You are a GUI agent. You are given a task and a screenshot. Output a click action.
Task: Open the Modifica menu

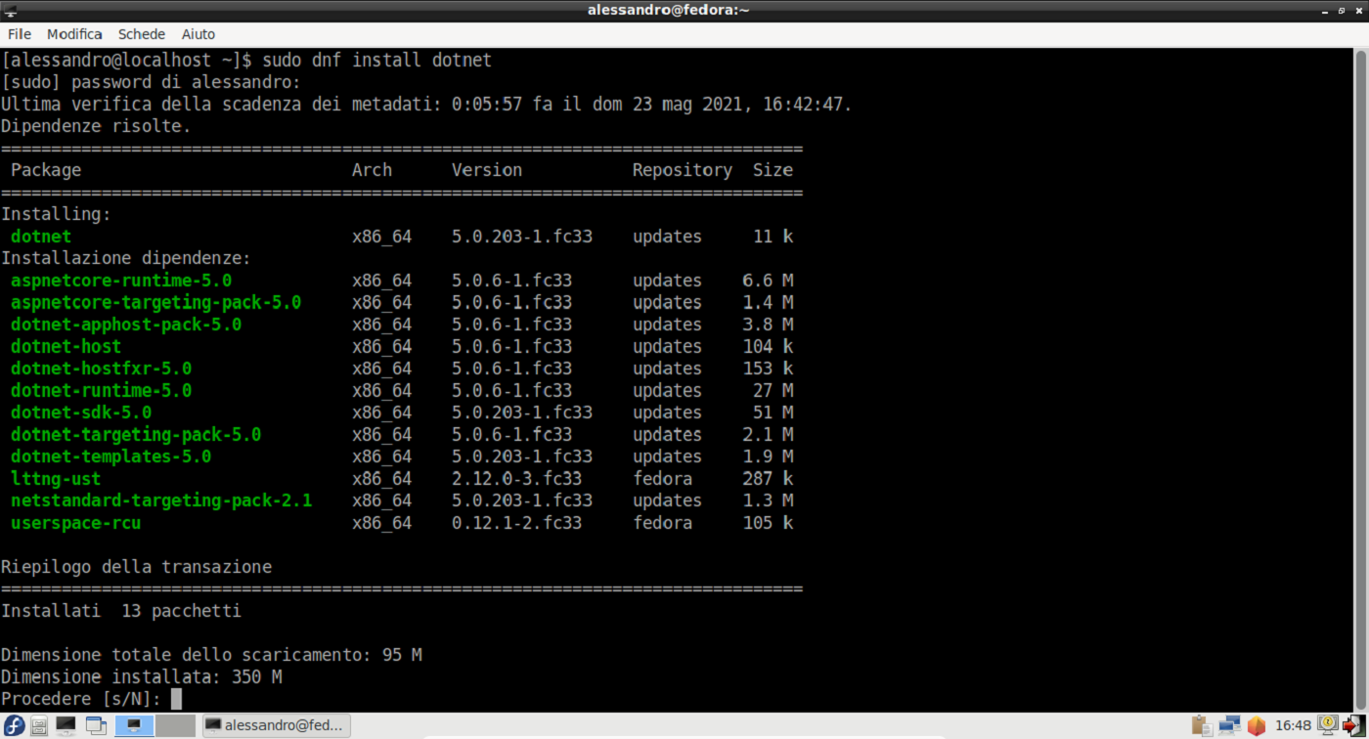point(74,34)
